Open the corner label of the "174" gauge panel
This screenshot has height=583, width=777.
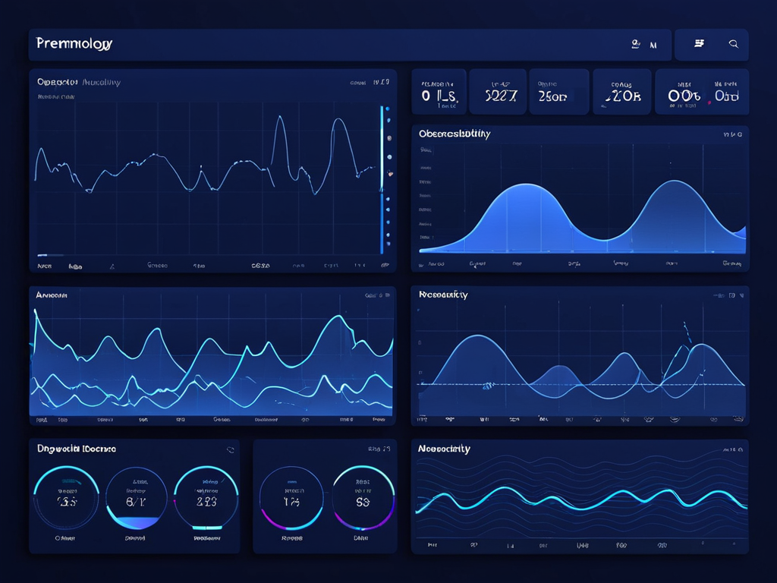(x=379, y=449)
